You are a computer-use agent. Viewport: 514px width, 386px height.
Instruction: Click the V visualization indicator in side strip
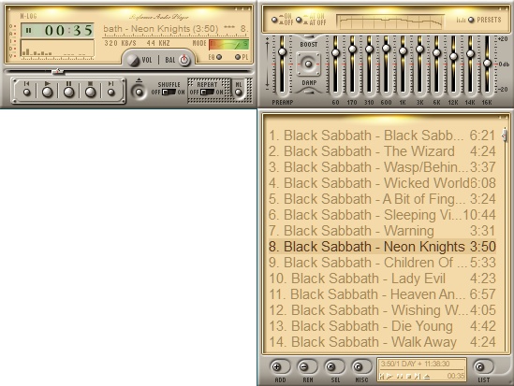coord(12,56)
